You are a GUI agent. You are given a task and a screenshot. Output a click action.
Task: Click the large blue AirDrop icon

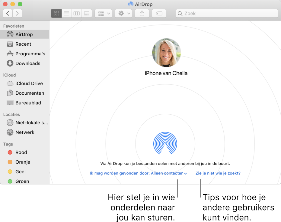(x=165, y=143)
